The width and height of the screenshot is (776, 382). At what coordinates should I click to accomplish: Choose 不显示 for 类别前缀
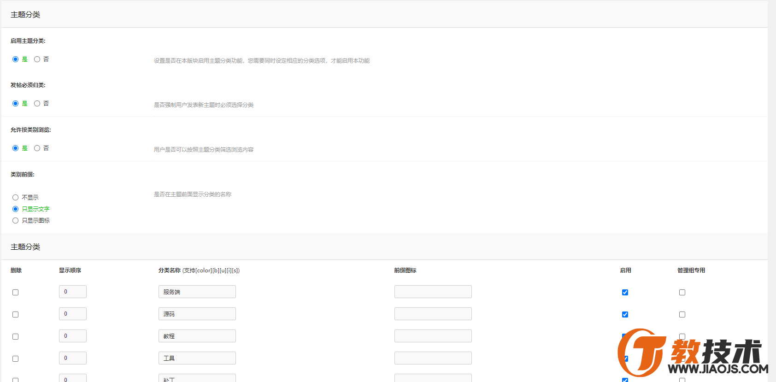pyautogui.click(x=15, y=198)
